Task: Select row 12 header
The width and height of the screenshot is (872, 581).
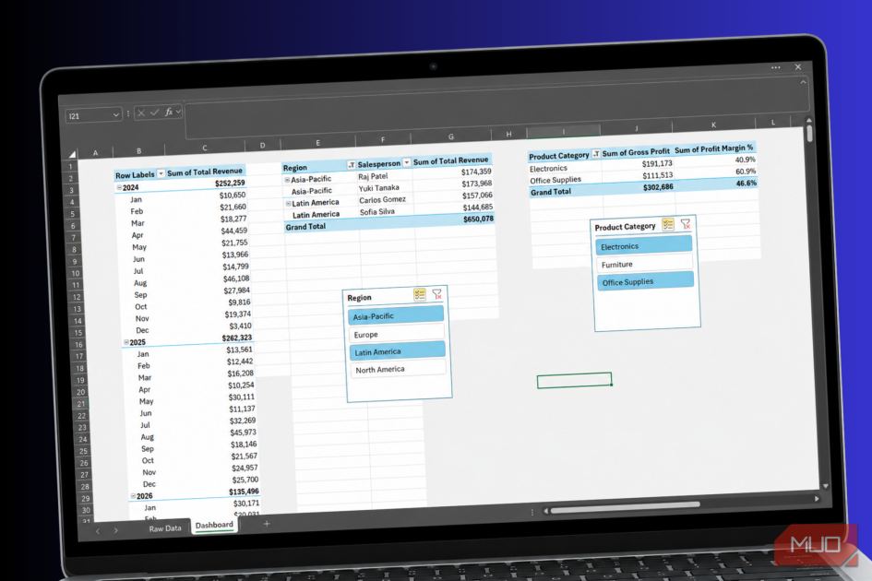Action: (77, 297)
